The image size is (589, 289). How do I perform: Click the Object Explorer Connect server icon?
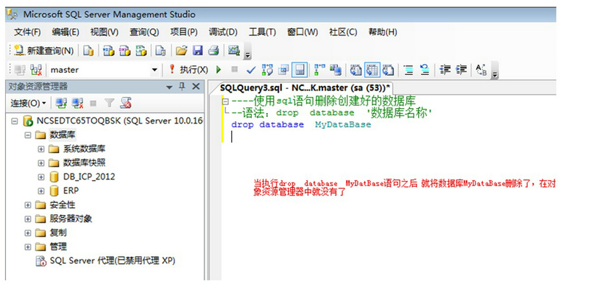(x=61, y=103)
